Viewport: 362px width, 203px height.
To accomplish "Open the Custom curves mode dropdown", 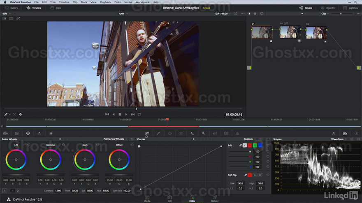I will [x=250, y=139].
